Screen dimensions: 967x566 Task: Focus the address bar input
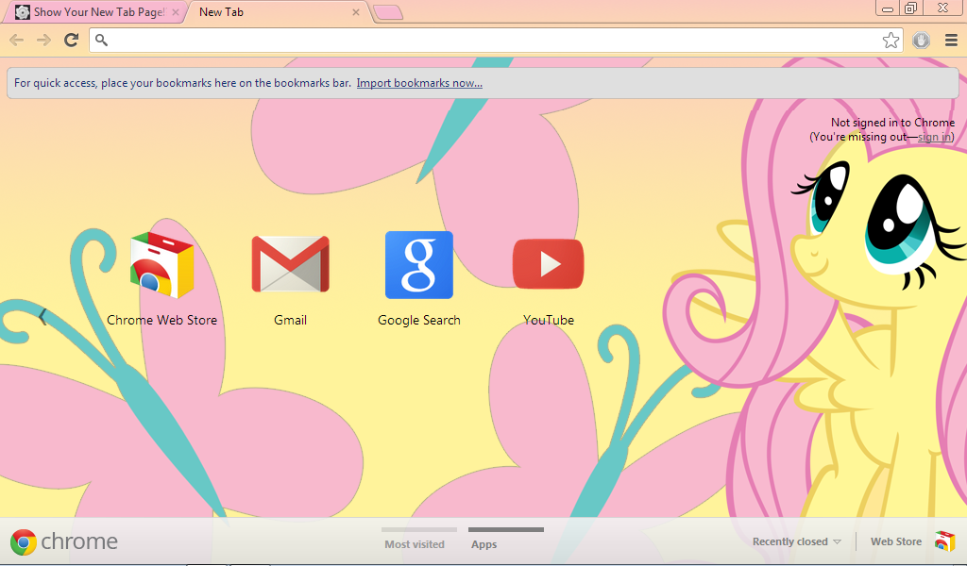[496, 41]
